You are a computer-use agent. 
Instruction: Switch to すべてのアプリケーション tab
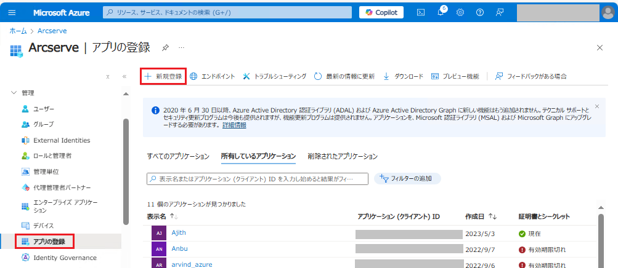[x=178, y=156]
